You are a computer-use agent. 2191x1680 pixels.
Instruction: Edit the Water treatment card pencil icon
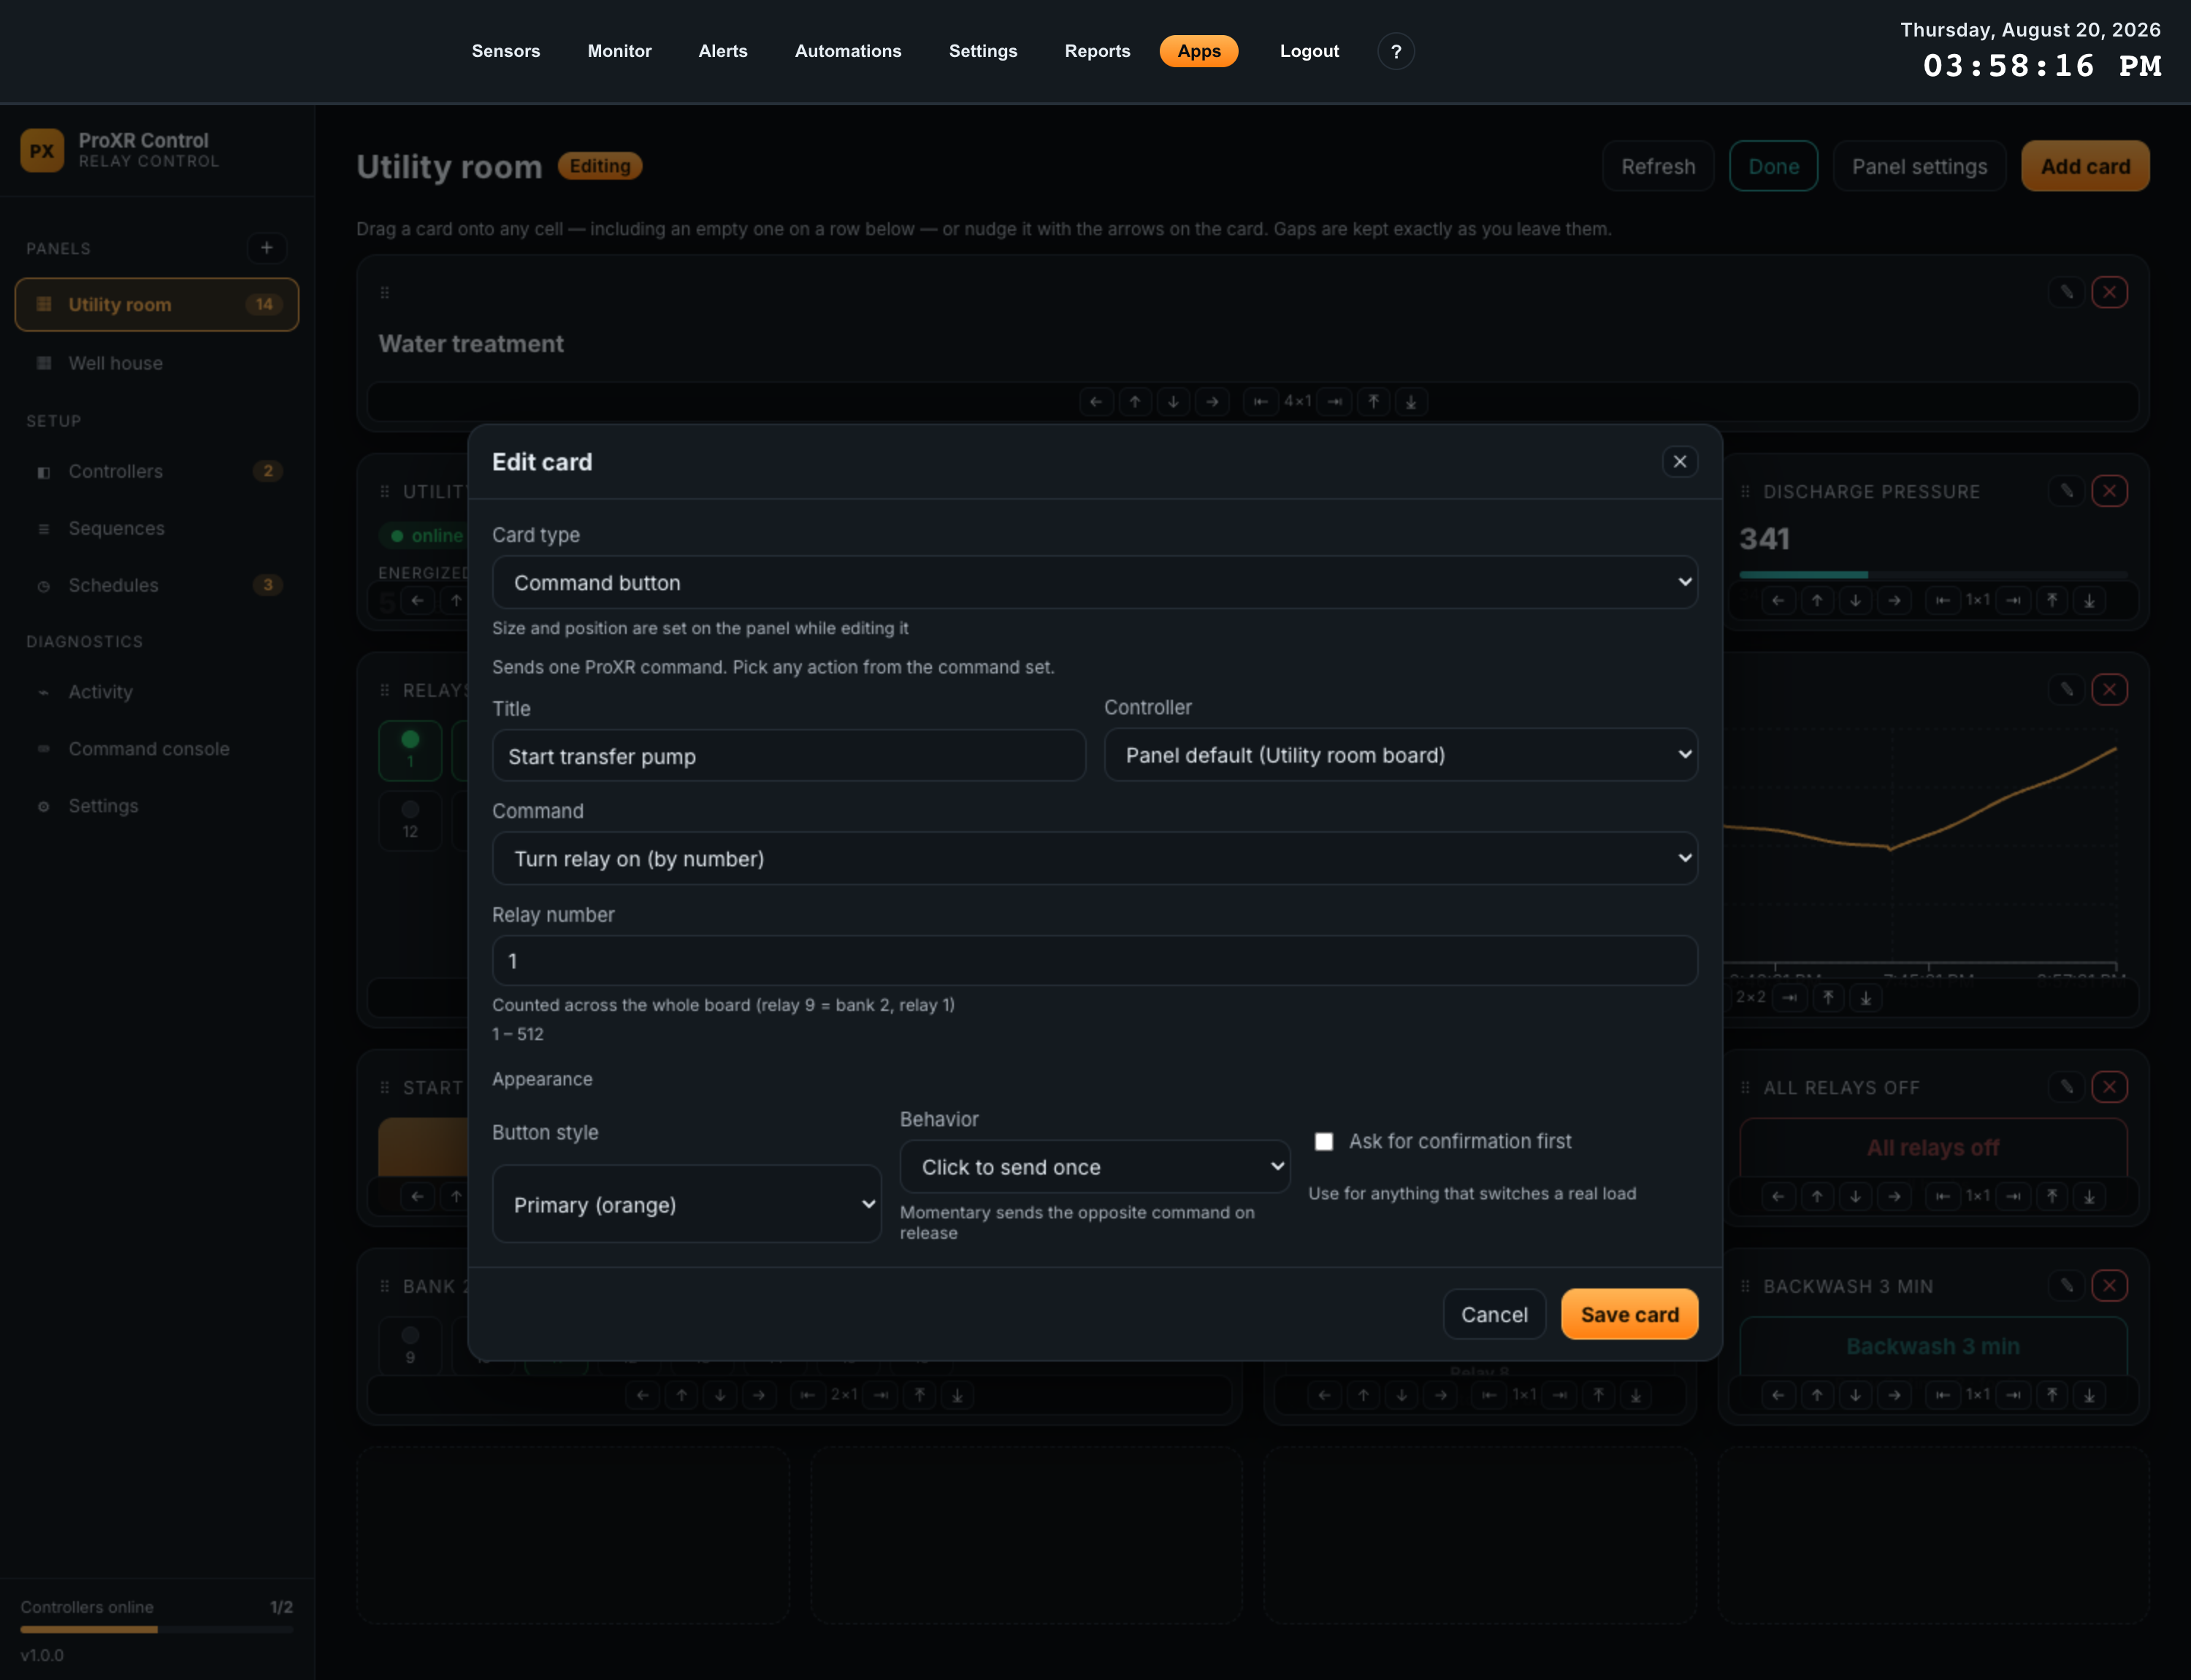pyautogui.click(x=2066, y=292)
